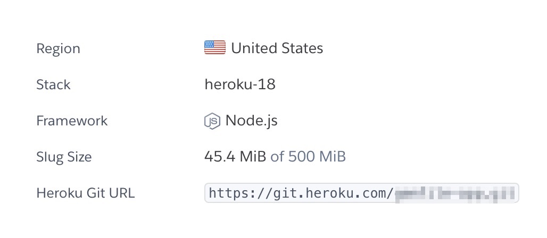Click the blurred app name in Git URL
The width and height of the screenshot is (547, 238).
click(x=455, y=193)
